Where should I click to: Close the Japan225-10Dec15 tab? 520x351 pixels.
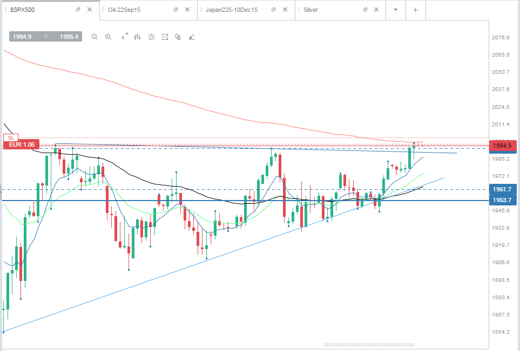[285, 10]
